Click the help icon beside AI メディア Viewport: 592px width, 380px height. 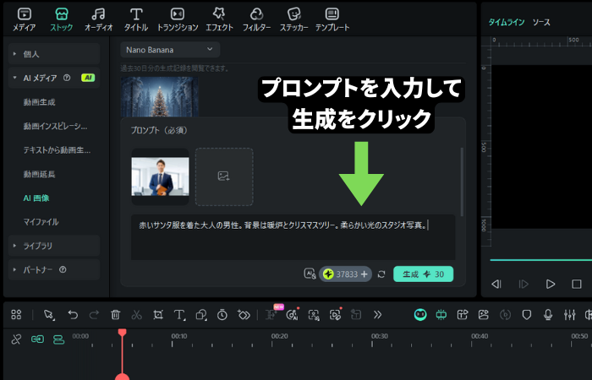67,78
